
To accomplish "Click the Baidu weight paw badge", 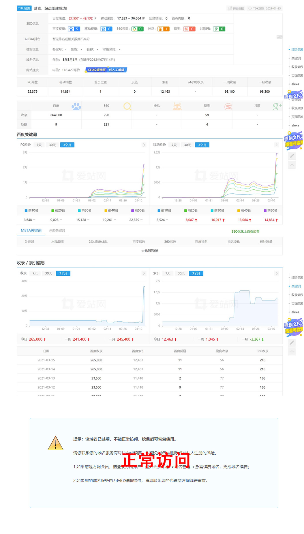I will point(71,29).
